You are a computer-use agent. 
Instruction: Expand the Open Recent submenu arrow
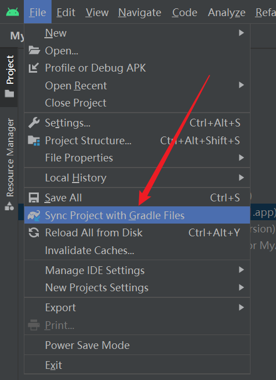[241, 85]
